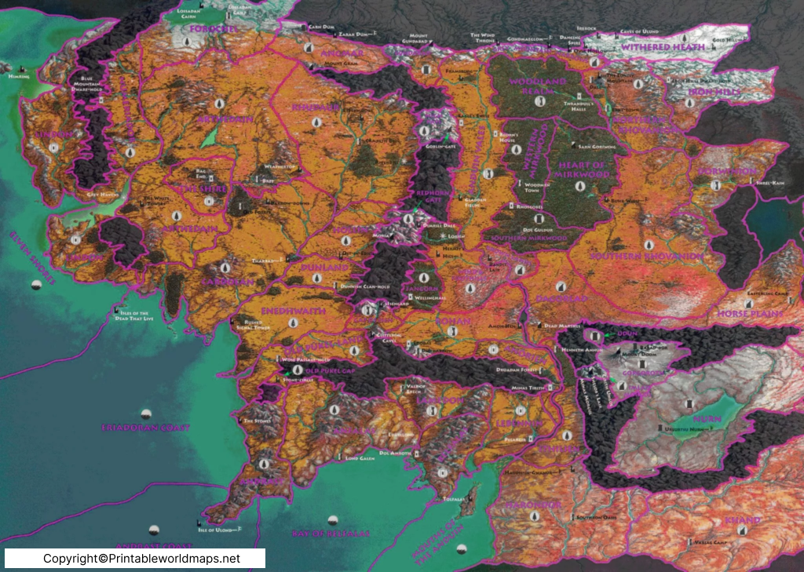This screenshot has height=572, width=804.
Task: Click the tree marker in Forochel
Action: 188,43
